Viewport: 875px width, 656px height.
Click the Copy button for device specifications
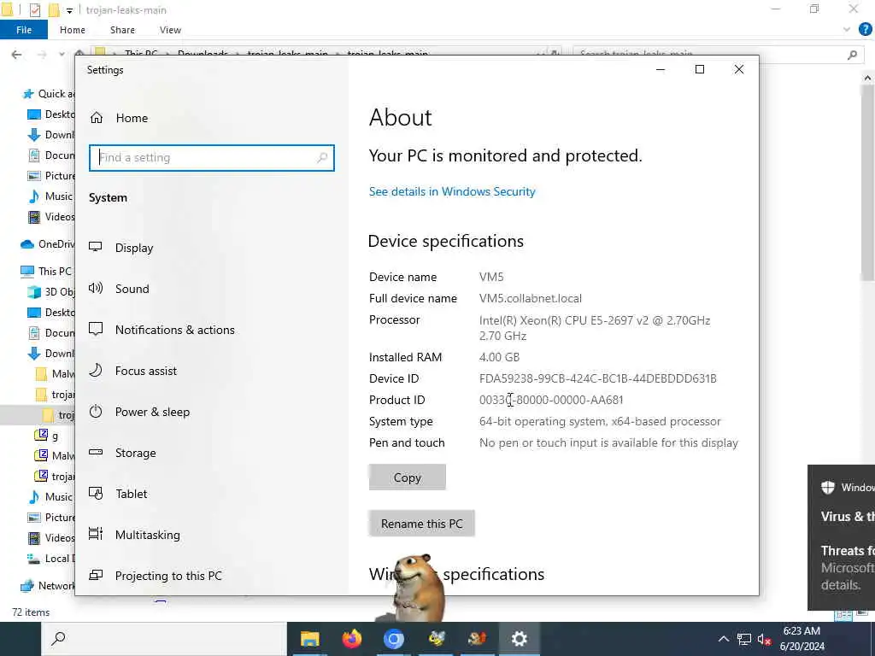click(408, 477)
